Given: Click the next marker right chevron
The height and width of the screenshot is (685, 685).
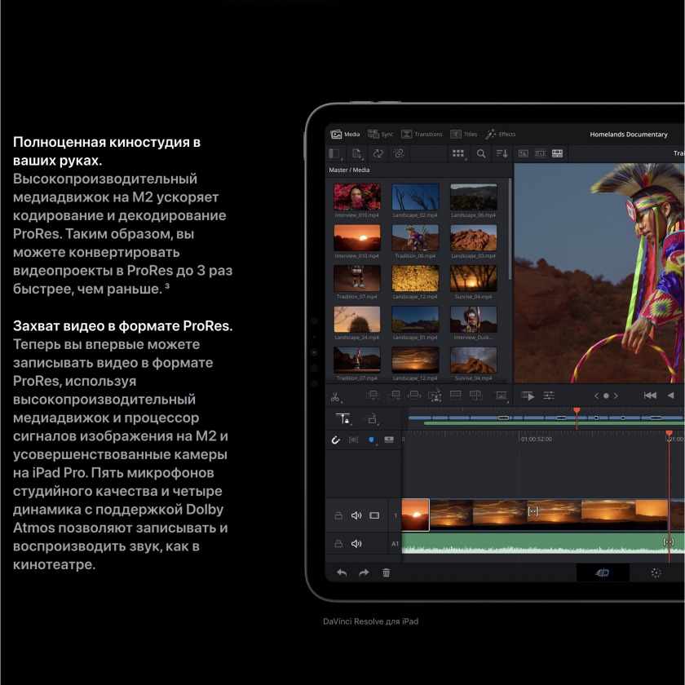Looking at the screenshot, I should pyautogui.click(x=616, y=396).
